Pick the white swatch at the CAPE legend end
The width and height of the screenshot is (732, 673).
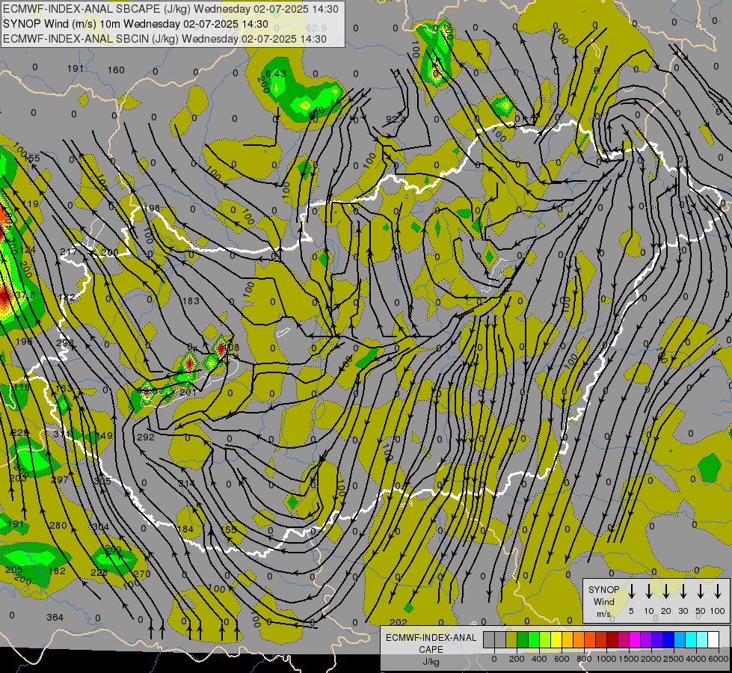[x=713, y=639]
